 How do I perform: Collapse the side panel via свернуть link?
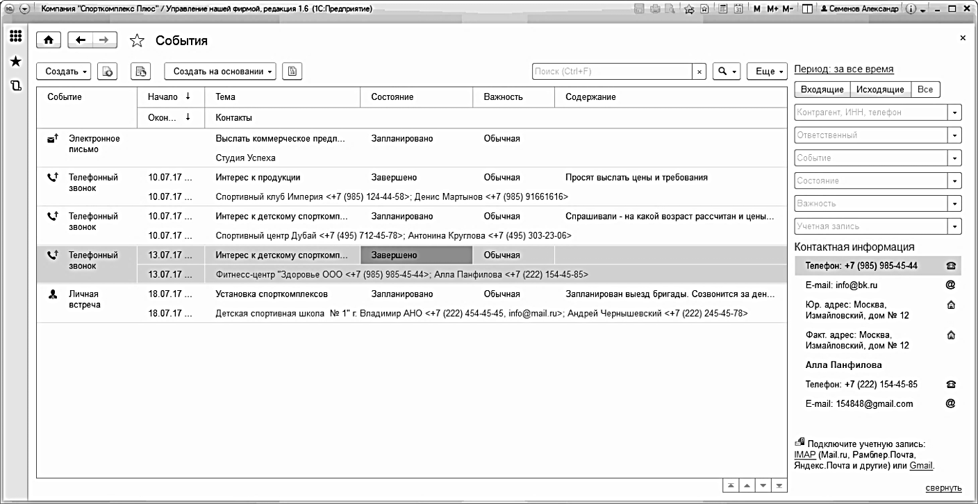coord(944,487)
